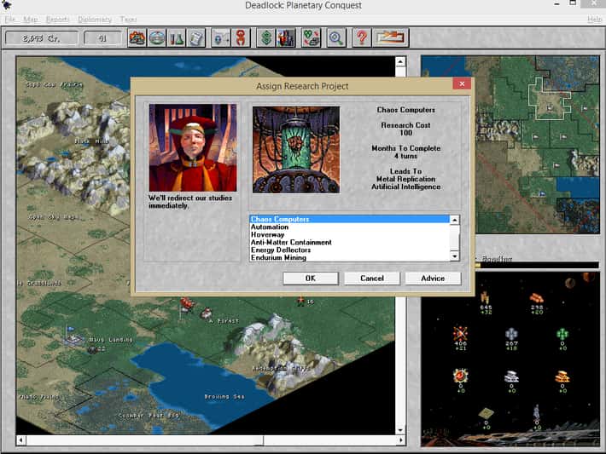Click the orange ingots resource icon
Viewport: 606px width, 454px height.
pyautogui.click(x=562, y=376)
